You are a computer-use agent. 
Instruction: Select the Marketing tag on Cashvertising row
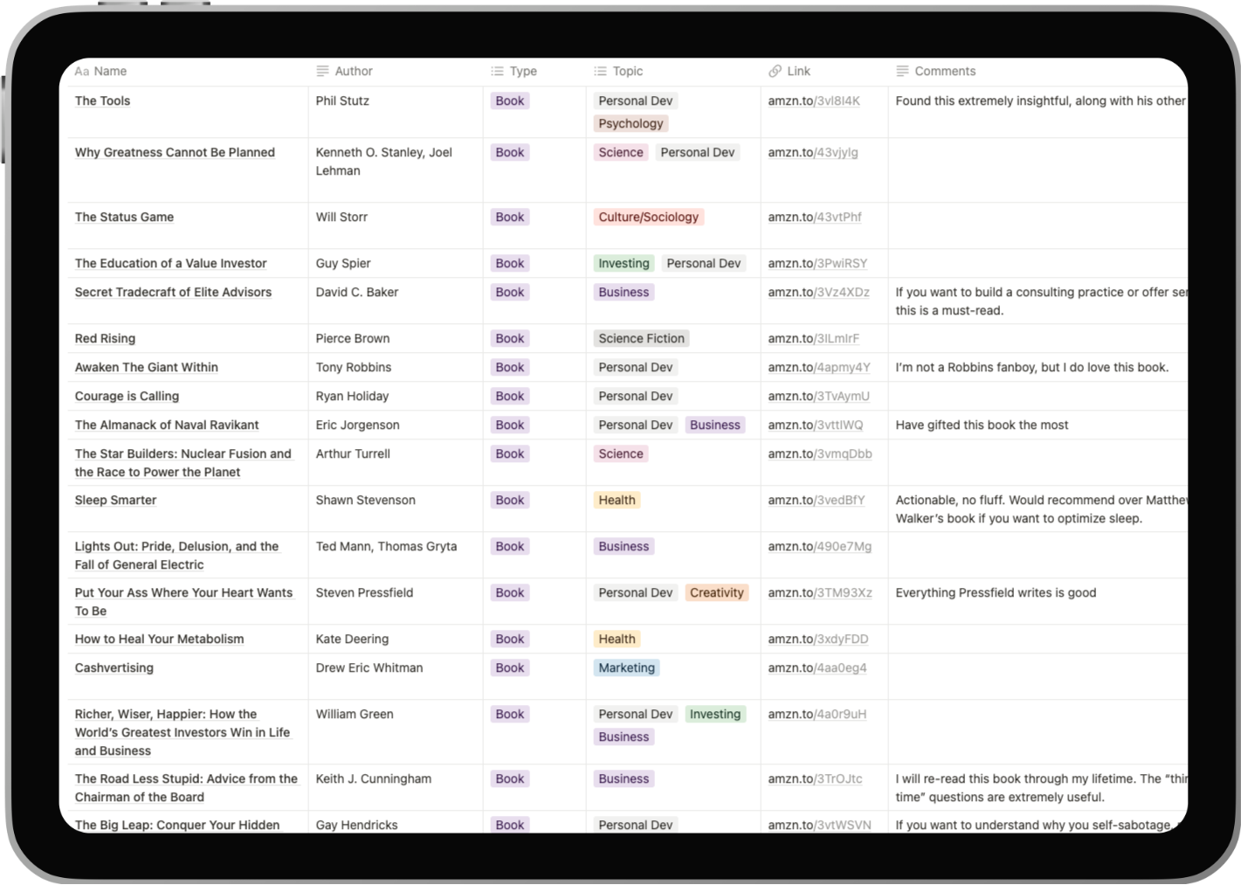(626, 668)
